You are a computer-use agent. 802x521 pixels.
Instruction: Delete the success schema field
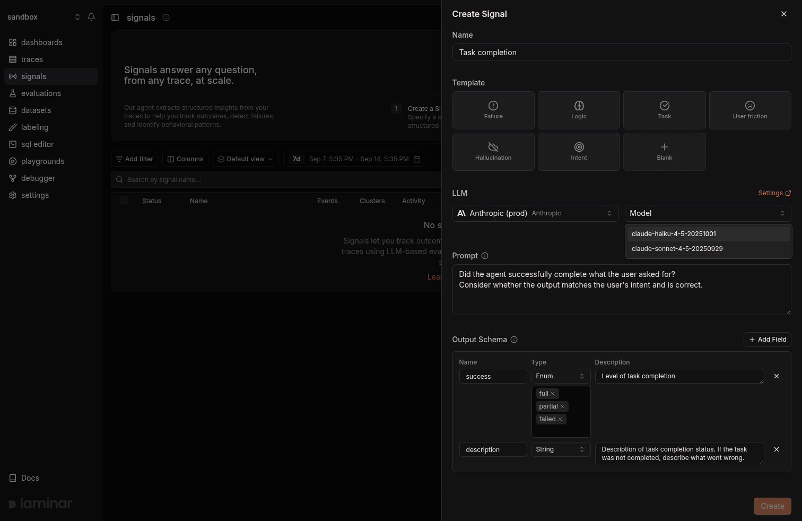pos(777,376)
